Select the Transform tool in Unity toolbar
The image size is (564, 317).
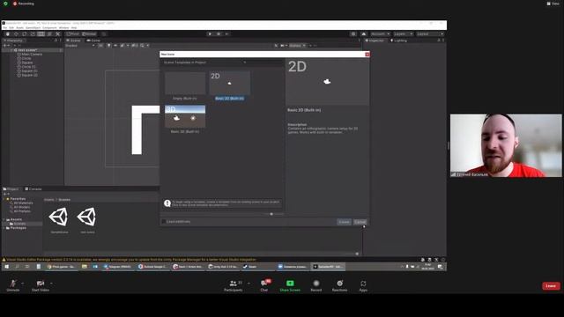tap(49, 33)
